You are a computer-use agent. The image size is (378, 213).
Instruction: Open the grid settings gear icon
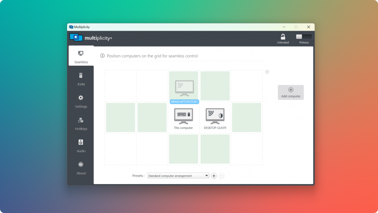(x=267, y=72)
